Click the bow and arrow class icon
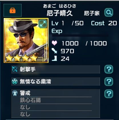The width and height of the screenshot is (119, 120). pyautogui.click(x=15, y=69)
